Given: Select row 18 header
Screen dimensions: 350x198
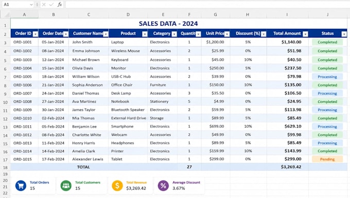Looking at the screenshot, I should click(5, 168).
